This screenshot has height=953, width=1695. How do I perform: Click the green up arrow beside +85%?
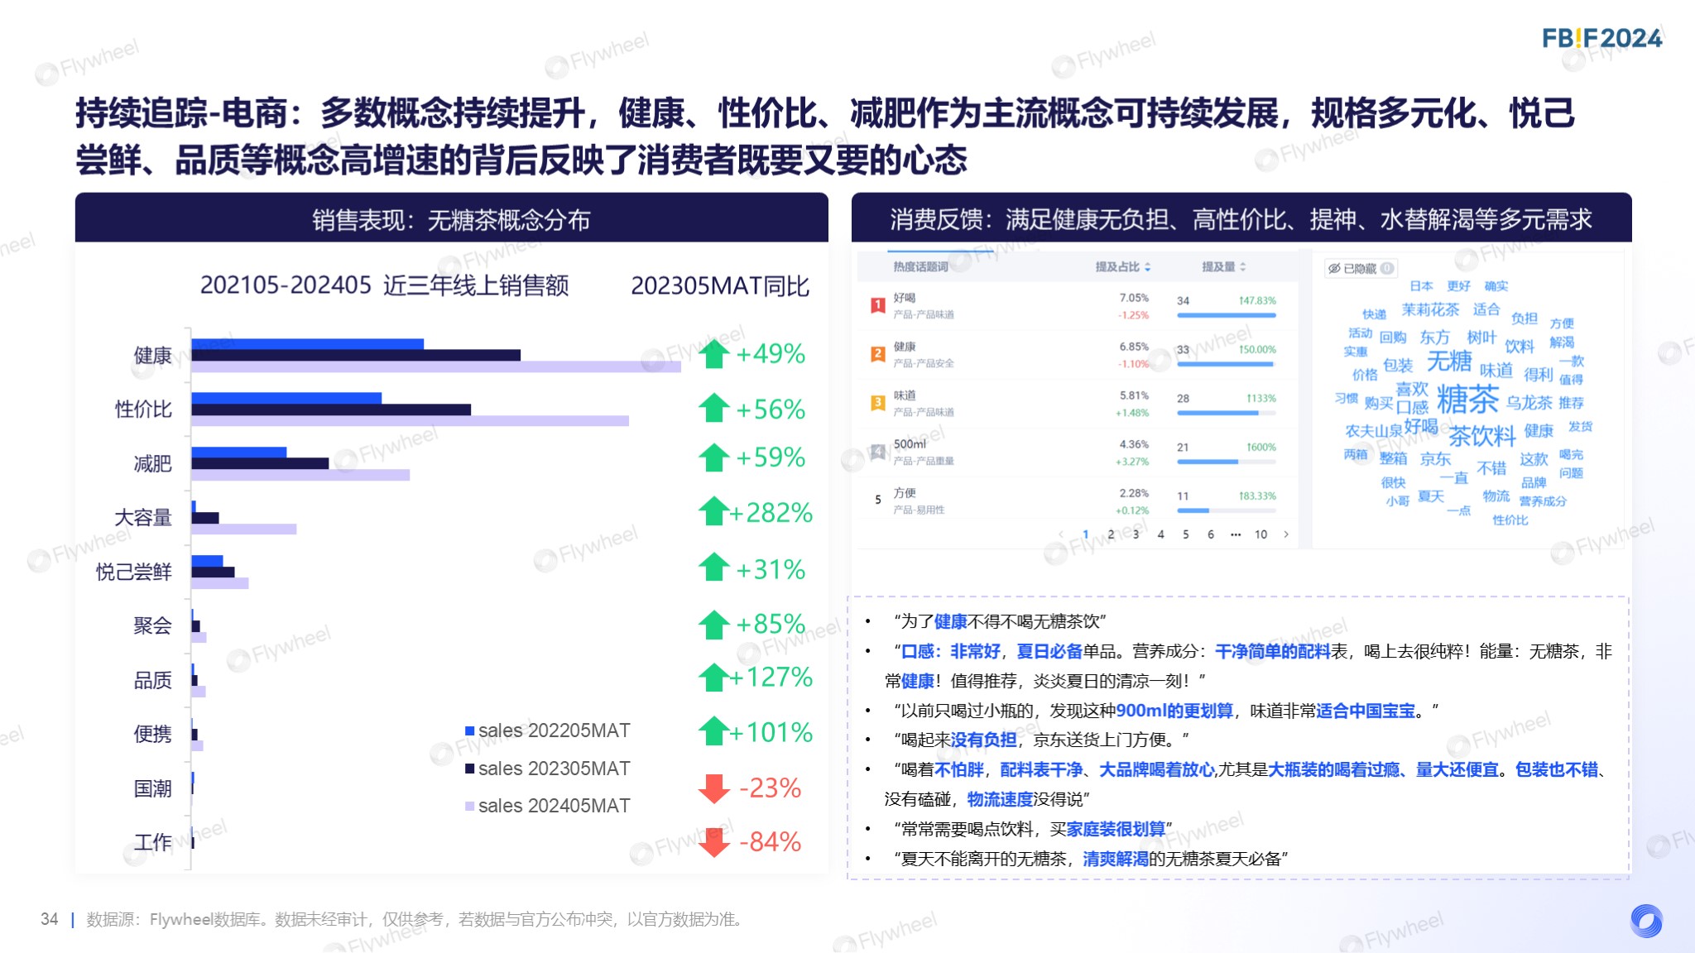coord(713,625)
